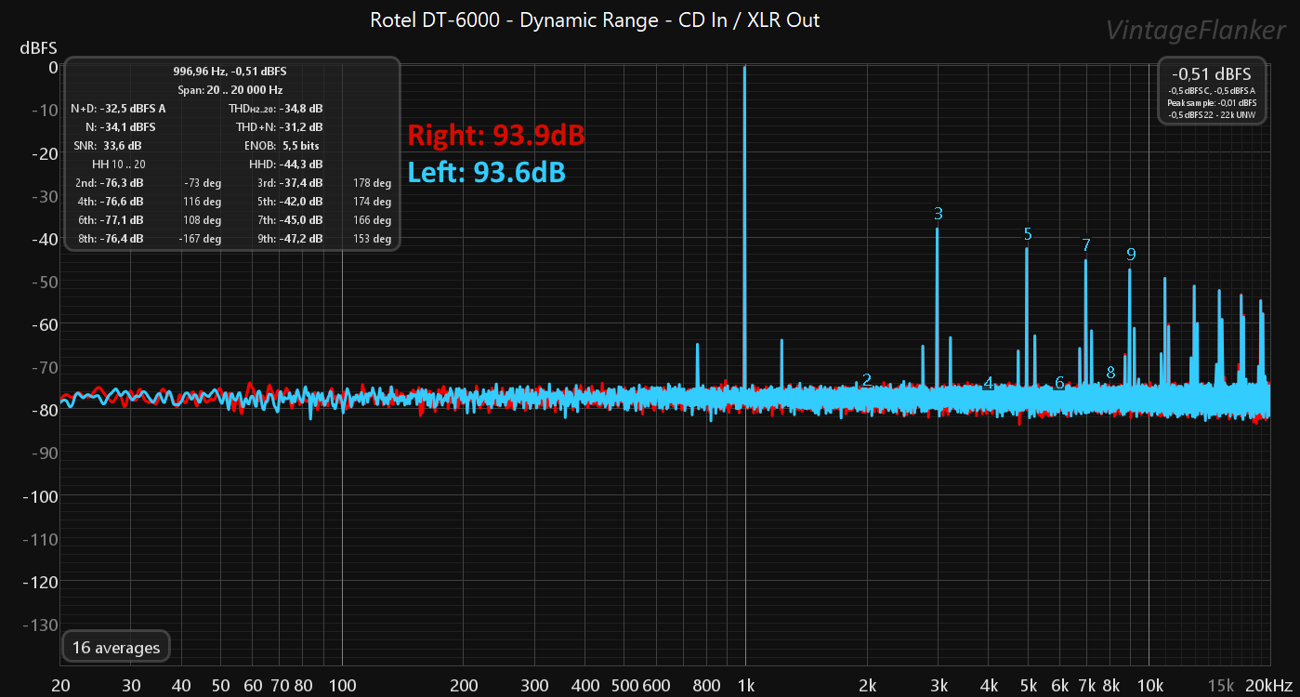Click the HHD value -44,3 dB

301,164
